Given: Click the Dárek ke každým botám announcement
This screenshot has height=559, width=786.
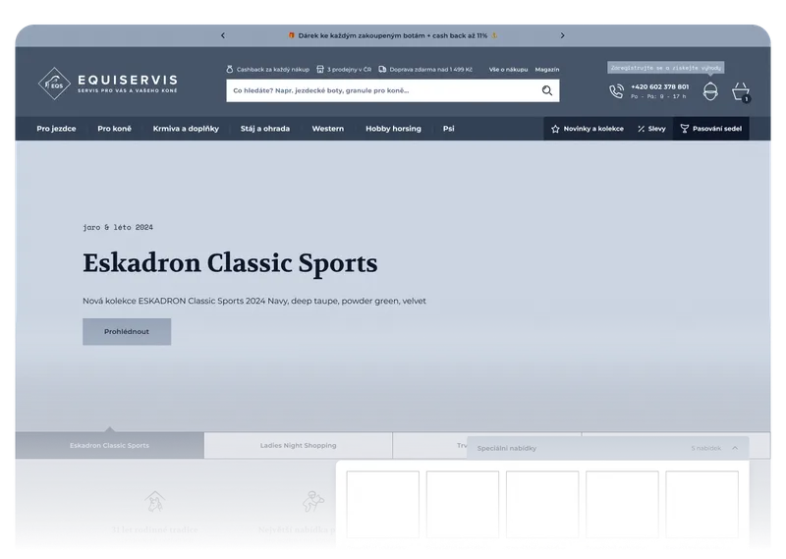Looking at the screenshot, I should [392, 35].
